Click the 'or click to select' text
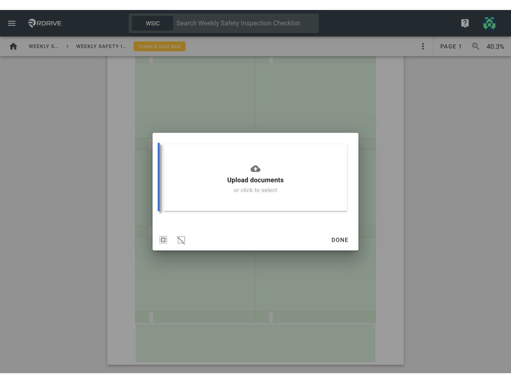Screen dimensions: 511x383 (x=255, y=190)
